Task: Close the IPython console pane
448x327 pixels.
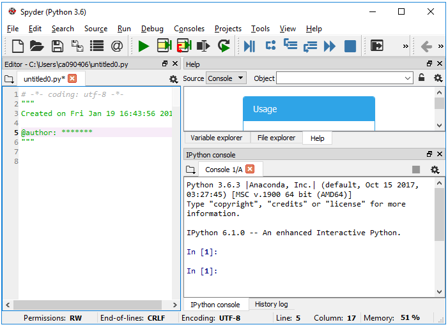Action: [440, 154]
